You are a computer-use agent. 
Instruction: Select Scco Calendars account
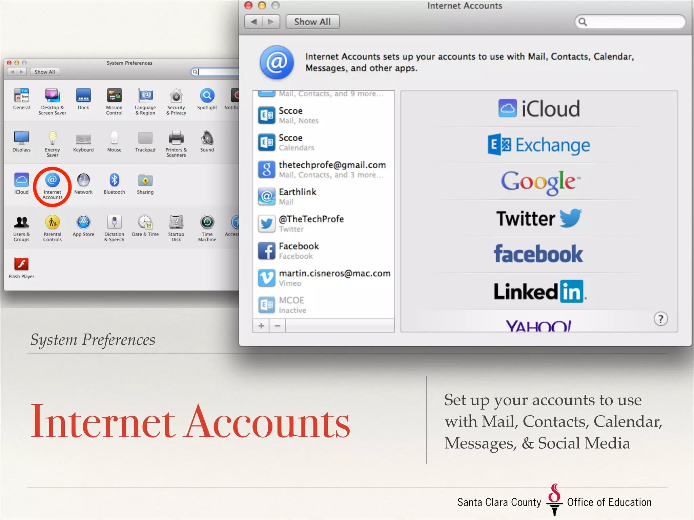(324, 143)
